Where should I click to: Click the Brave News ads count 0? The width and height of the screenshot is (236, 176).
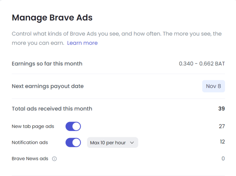point(223,159)
